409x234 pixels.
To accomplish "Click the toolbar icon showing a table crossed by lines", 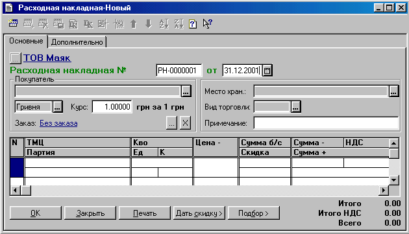I will (x=119, y=24).
